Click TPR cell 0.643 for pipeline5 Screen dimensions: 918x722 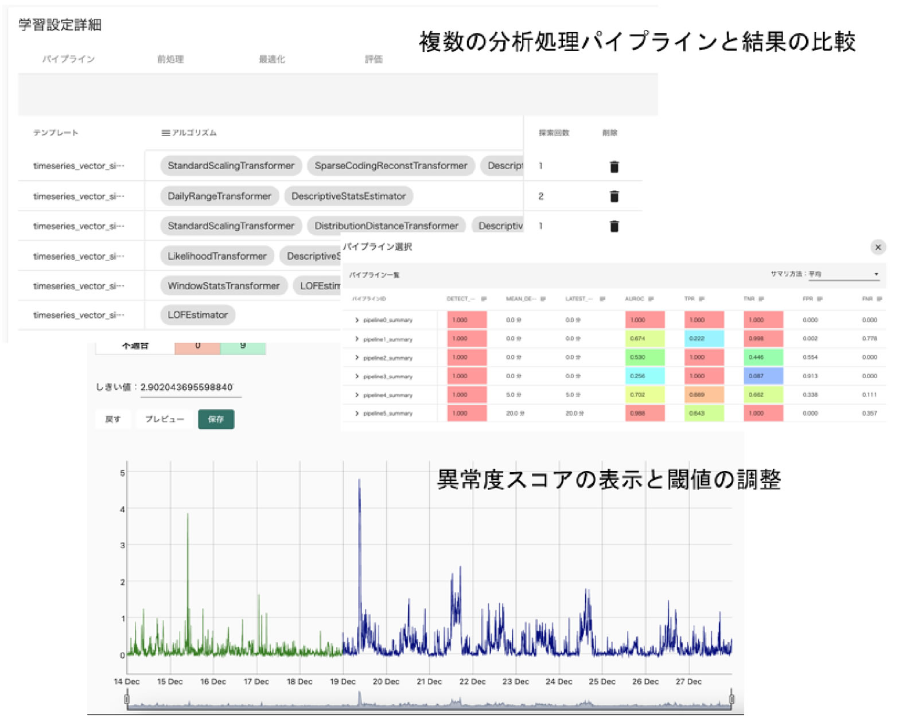[704, 413]
